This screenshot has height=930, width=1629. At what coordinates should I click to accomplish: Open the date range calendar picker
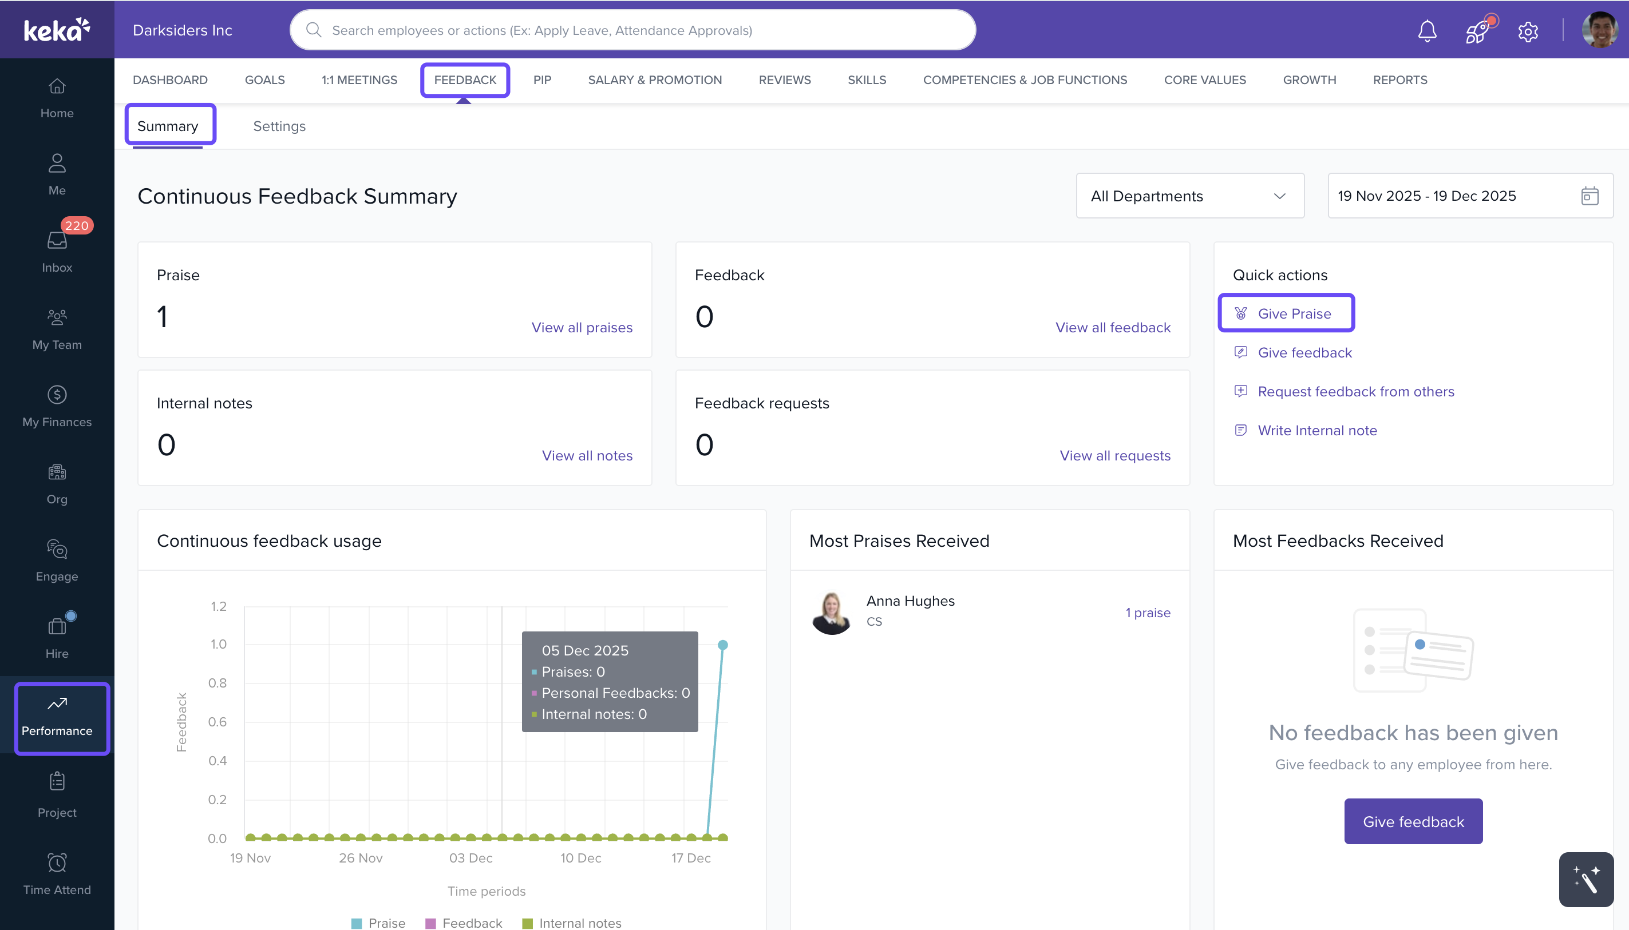coord(1590,196)
